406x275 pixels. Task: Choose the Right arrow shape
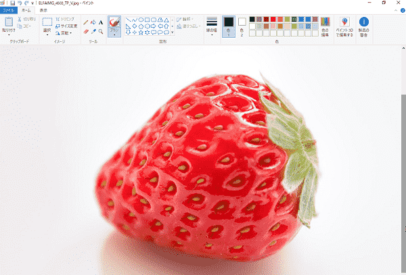point(154,26)
